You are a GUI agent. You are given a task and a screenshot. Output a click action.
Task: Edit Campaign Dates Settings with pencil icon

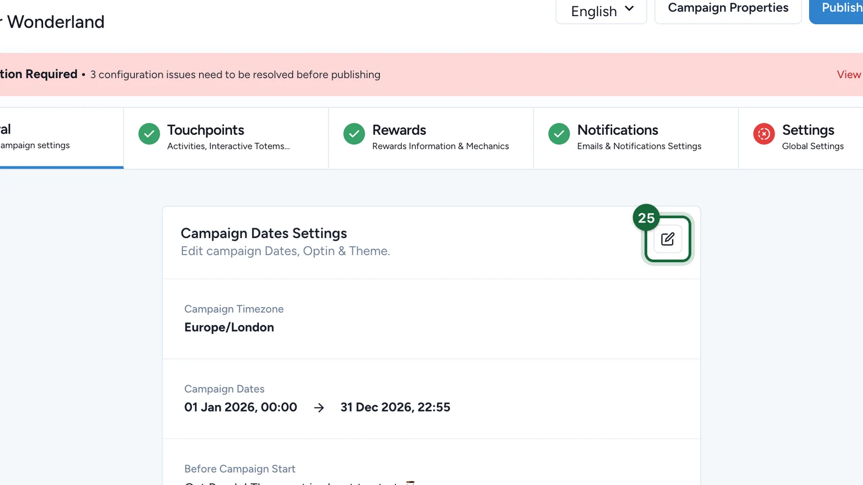tap(668, 239)
